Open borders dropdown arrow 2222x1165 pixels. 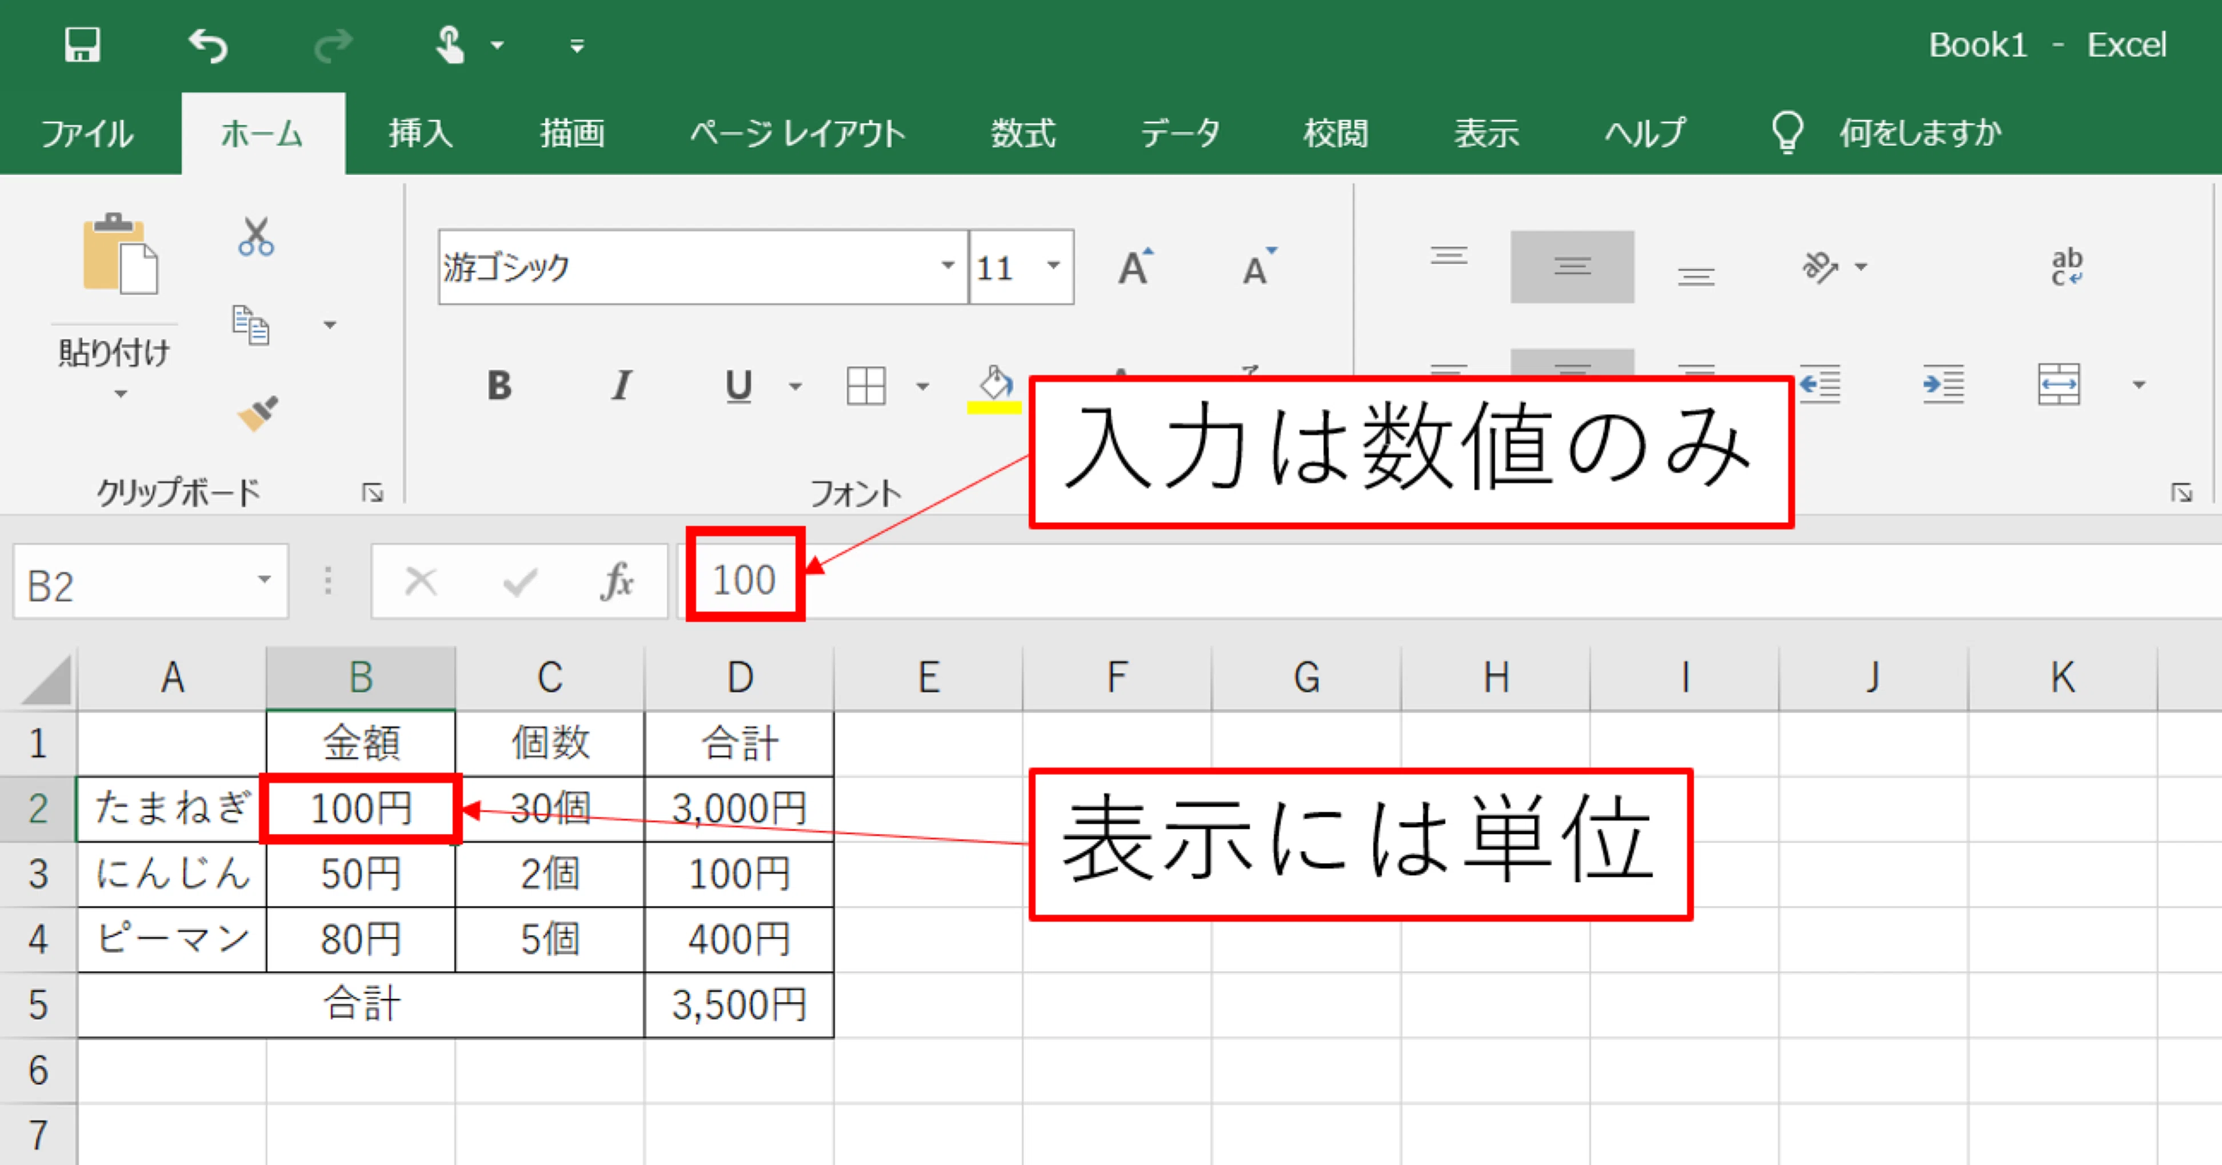pyautogui.click(x=922, y=386)
